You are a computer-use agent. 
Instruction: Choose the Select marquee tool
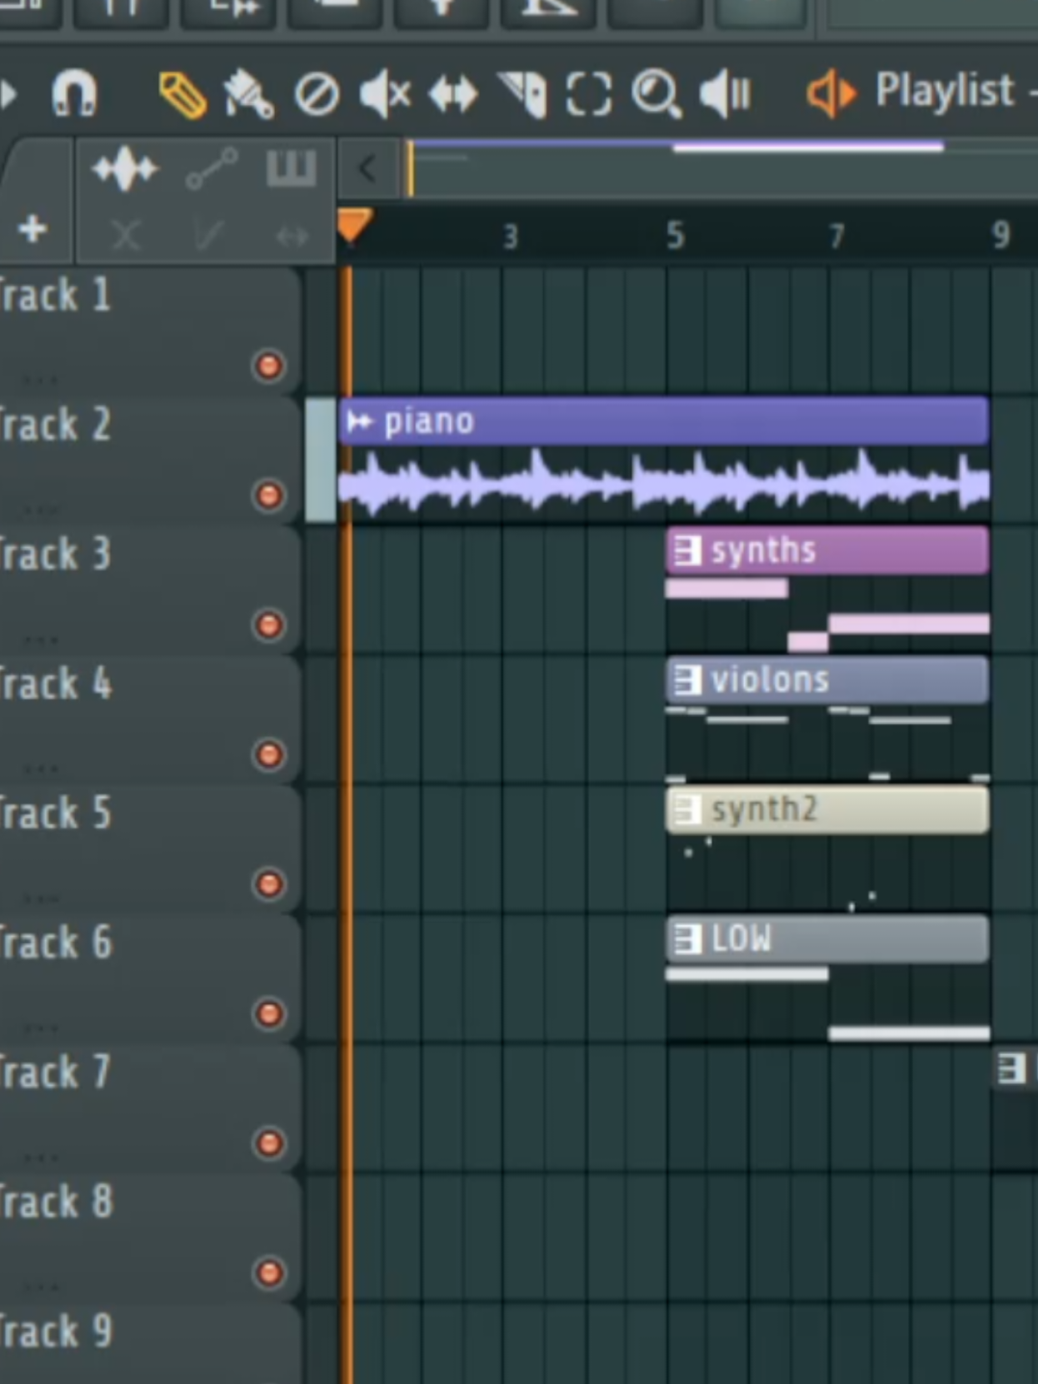[x=589, y=93]
